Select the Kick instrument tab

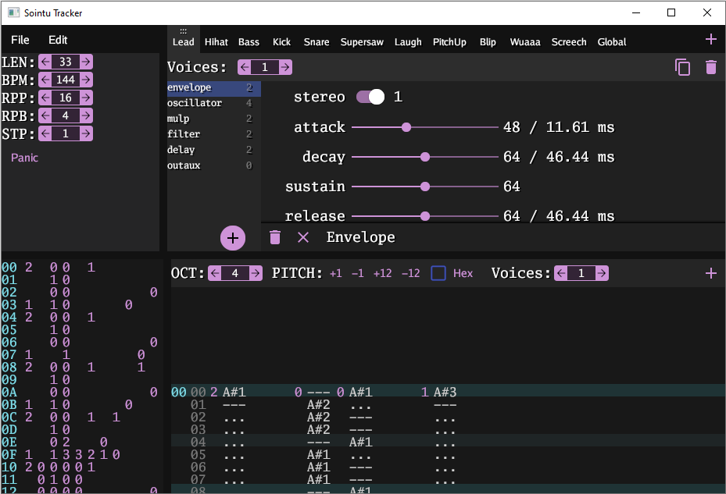[281, 42]
